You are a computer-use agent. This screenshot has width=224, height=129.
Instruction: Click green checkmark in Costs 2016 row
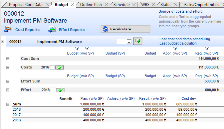(x=59, y=67)
